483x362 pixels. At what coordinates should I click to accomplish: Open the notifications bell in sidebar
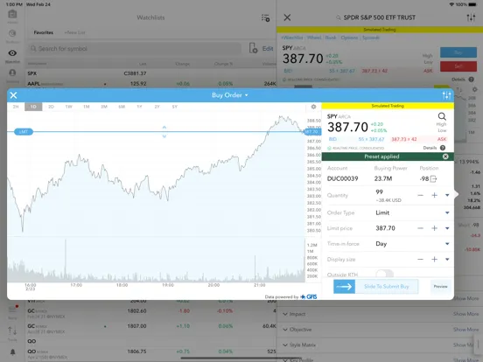click(12, 352)
